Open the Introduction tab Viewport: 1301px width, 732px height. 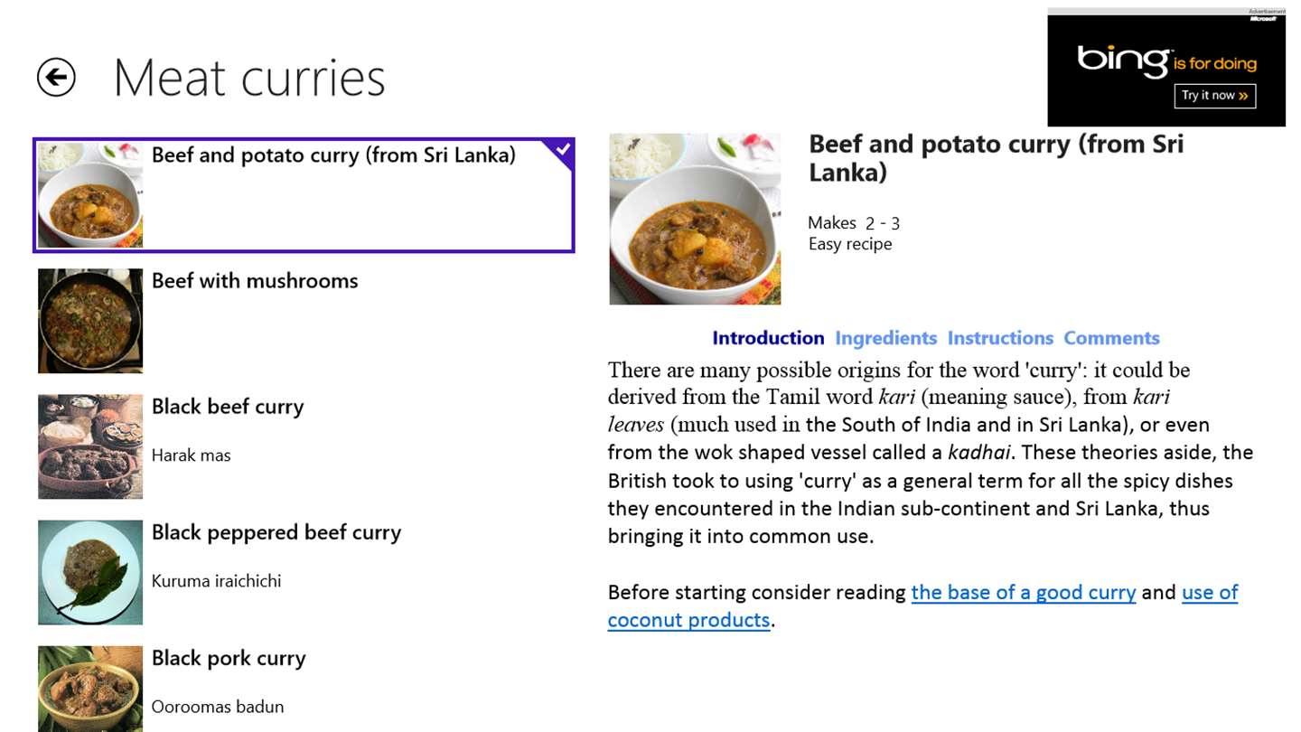point(768,338)
